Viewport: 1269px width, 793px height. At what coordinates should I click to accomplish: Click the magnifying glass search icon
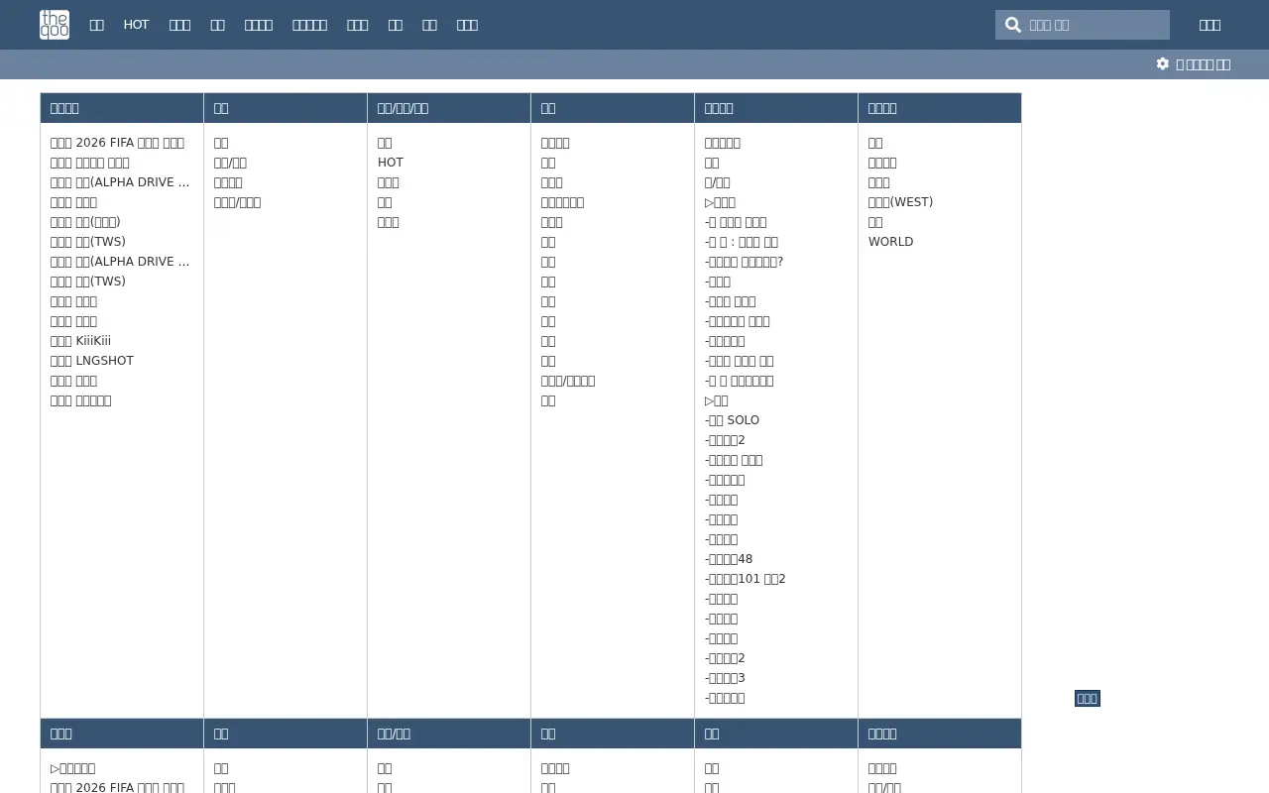point(1012,25)
